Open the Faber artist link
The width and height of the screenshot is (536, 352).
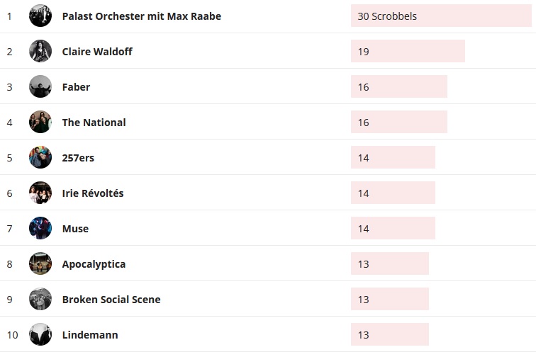tap(76, 87)
